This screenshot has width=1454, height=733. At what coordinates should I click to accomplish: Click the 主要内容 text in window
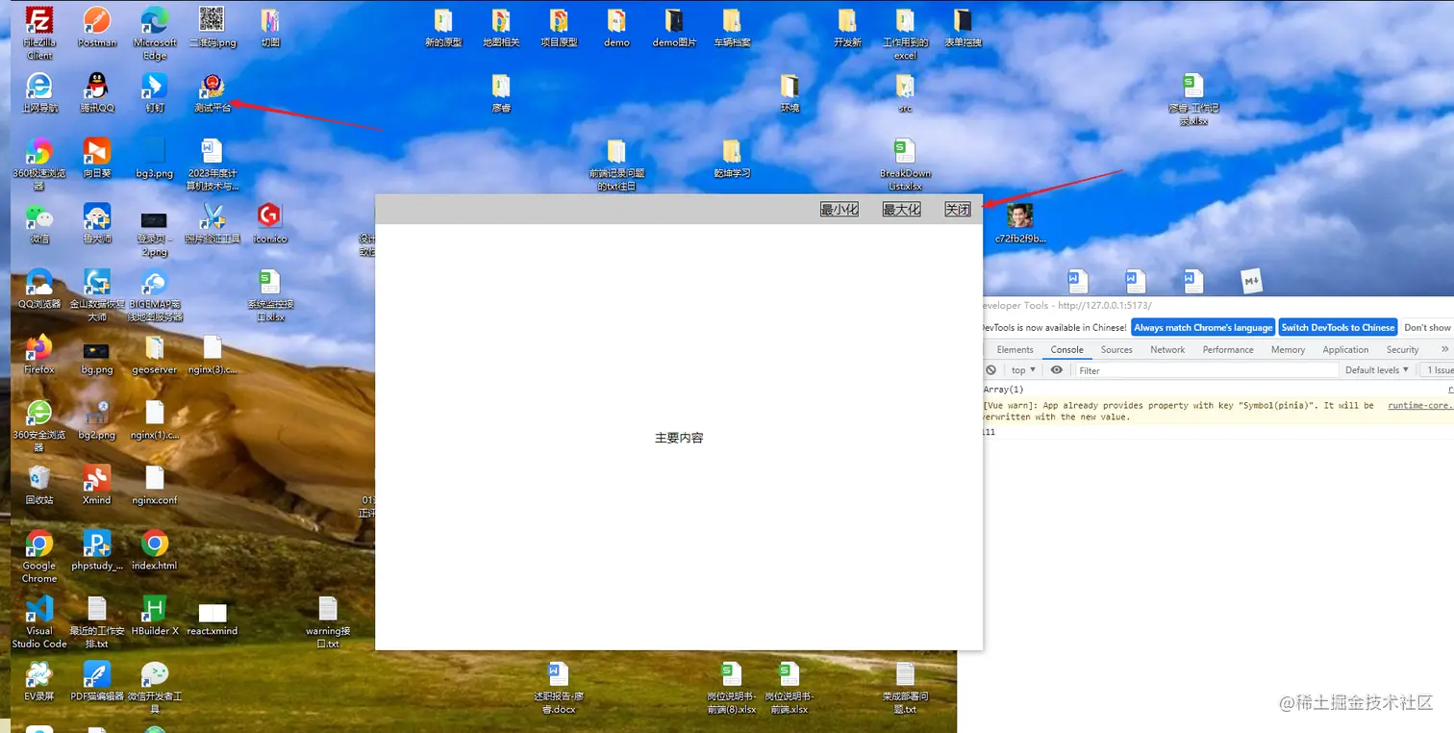(x=679, y=438)
